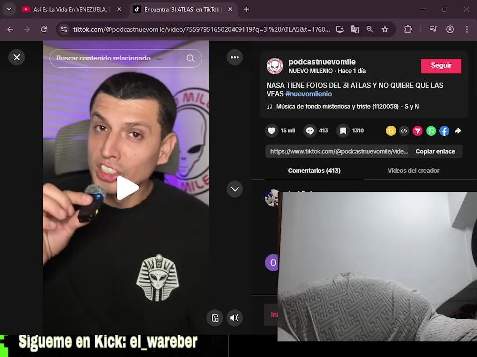This screenshot has width=477, height=357.
Task: Click the yellow repost icon
Action: pos(391,131)
